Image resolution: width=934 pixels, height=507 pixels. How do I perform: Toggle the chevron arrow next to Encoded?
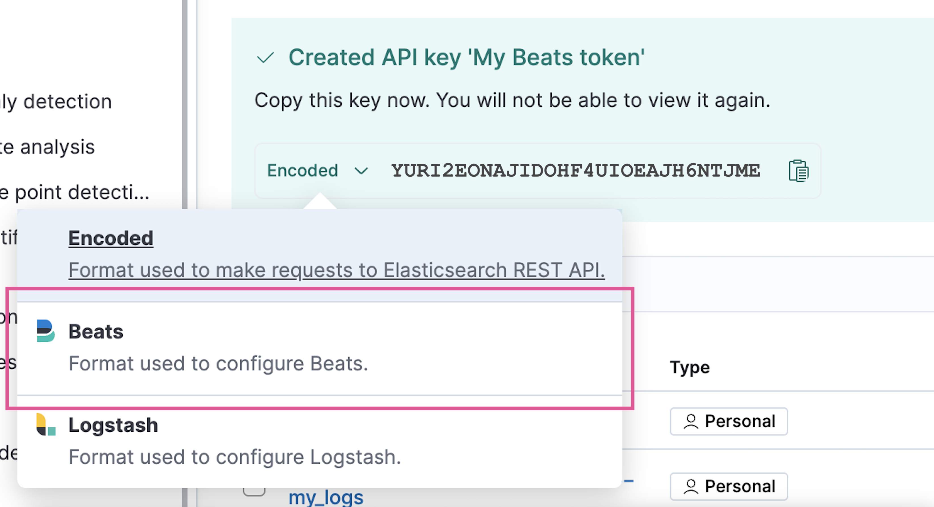pyautogui.click(x=361, y=170)
